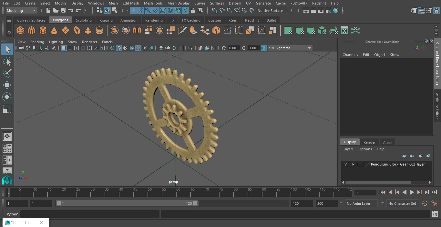This screenshot has height=227, width=441.
Task: Open the animation preferences running-figure icon
Action: (434, 203)
